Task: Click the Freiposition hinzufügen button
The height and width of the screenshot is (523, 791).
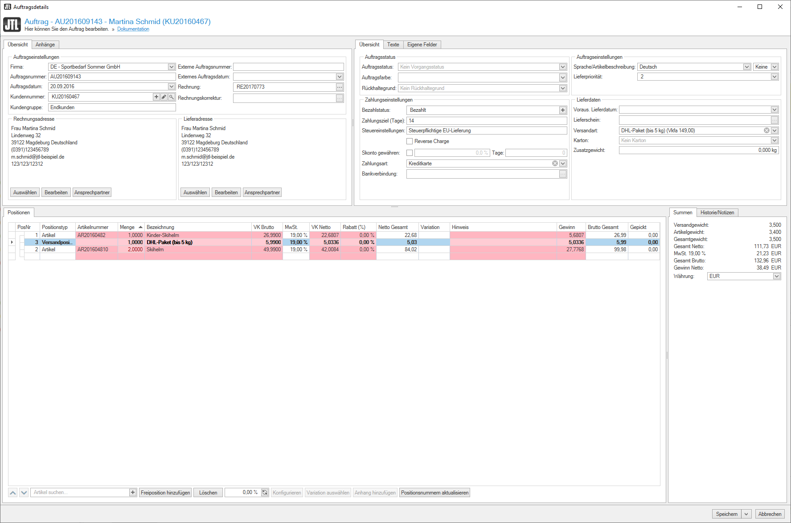Action: 165,493
